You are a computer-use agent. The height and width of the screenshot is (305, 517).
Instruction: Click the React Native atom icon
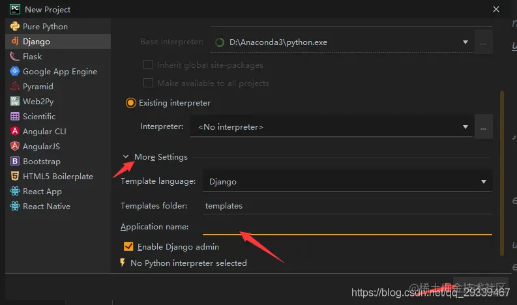point(15,206)
